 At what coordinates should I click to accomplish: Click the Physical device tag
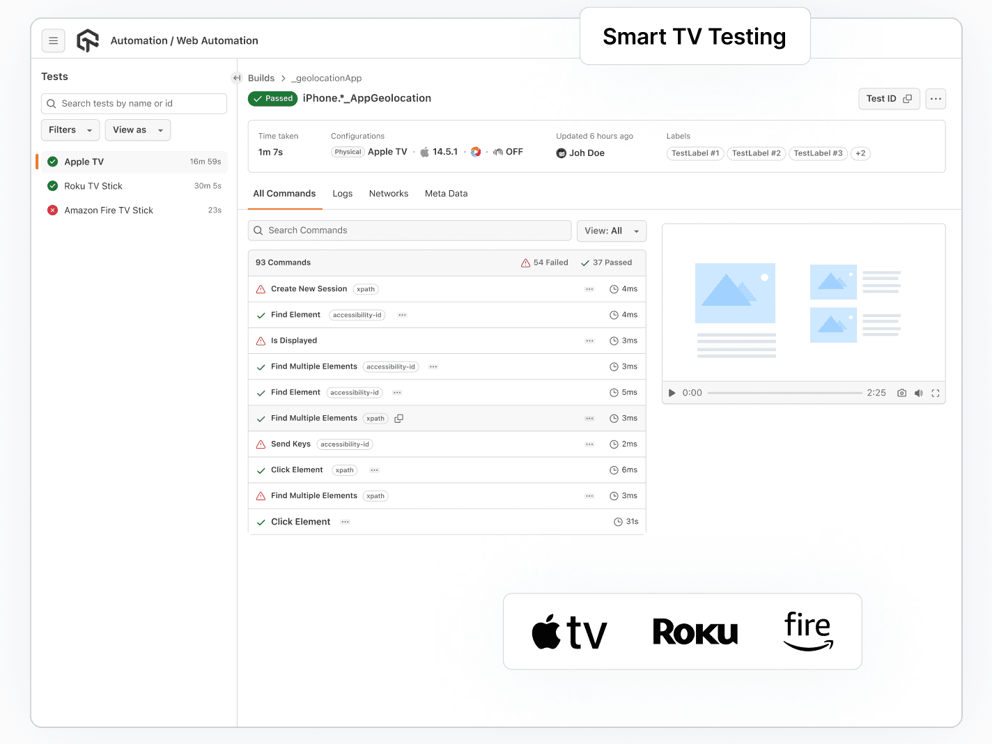coord(348,152)
